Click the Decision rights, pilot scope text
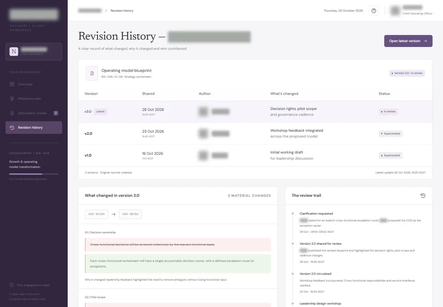 click(293, 109)
